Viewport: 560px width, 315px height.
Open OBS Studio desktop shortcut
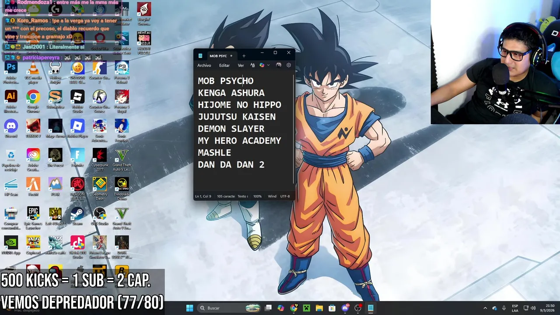pyautogui.click(x=100, y=217)
